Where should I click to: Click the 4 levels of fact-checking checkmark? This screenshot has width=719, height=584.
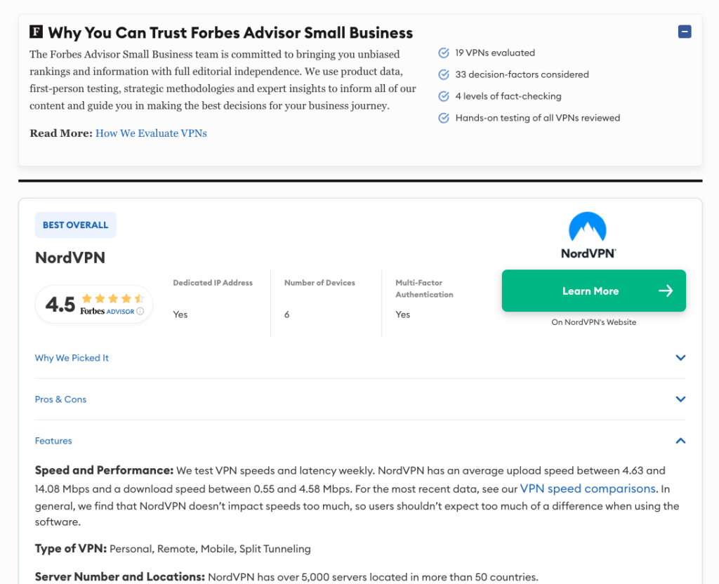444,96
